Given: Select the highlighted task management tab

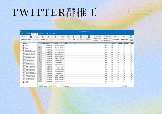Looking at the screenshot, I should [35, 34].
